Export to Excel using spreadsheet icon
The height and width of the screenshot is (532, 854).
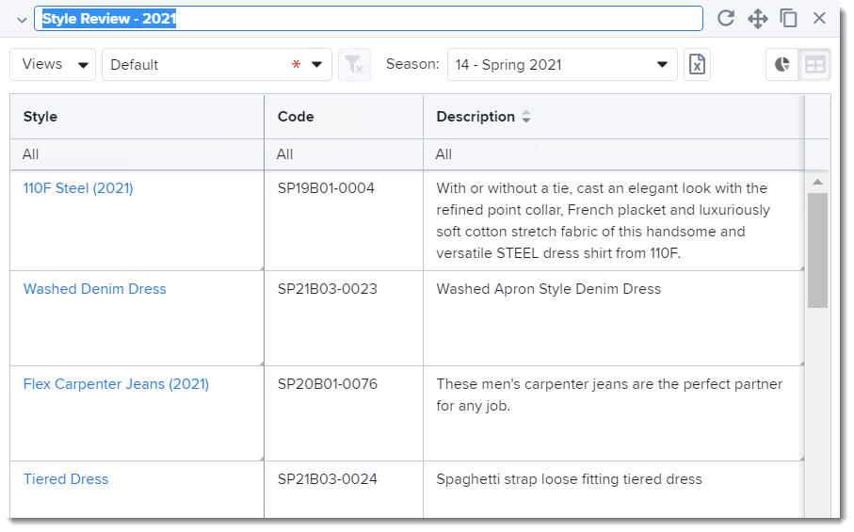tap(697, 65)
